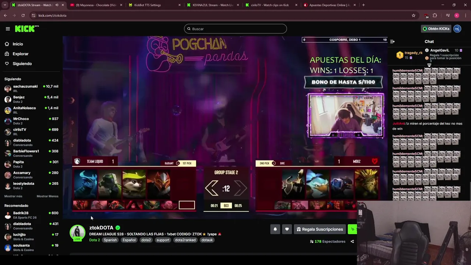Switch to KEViNAZUL Stream tab
This screenshot has height=265, width=471.
(213, 5)
